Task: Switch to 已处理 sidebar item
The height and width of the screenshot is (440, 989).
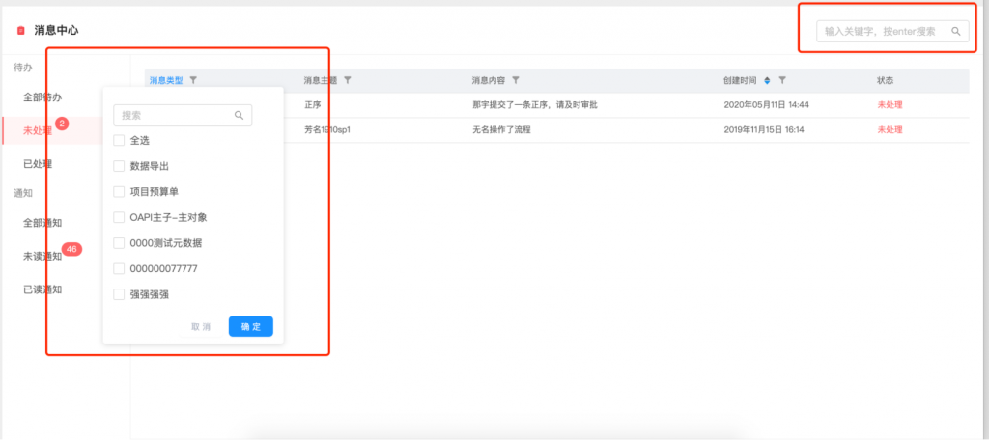Action: [38, 163]
